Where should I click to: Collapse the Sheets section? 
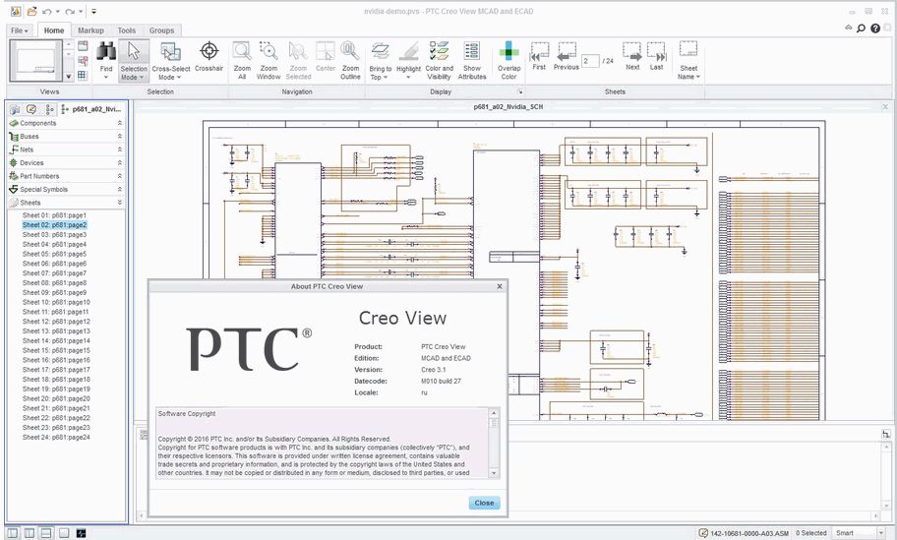click(120, 203)
